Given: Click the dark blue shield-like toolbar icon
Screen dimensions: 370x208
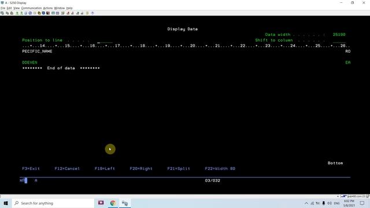Looking at the screenshot, I should [43, 13].
